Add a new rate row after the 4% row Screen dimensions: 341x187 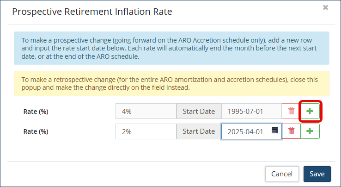[x=310, y=111]
